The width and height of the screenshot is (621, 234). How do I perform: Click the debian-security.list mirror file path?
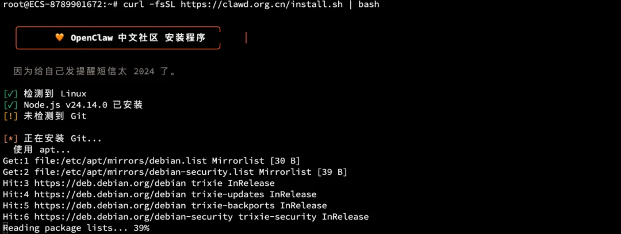[144, 172]
